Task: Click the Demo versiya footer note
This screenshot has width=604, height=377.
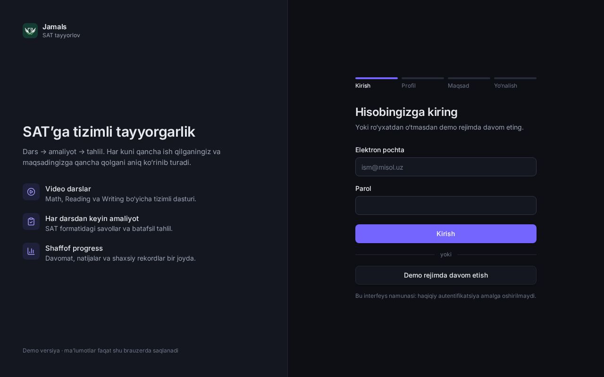Action: [x=101, y=351]
